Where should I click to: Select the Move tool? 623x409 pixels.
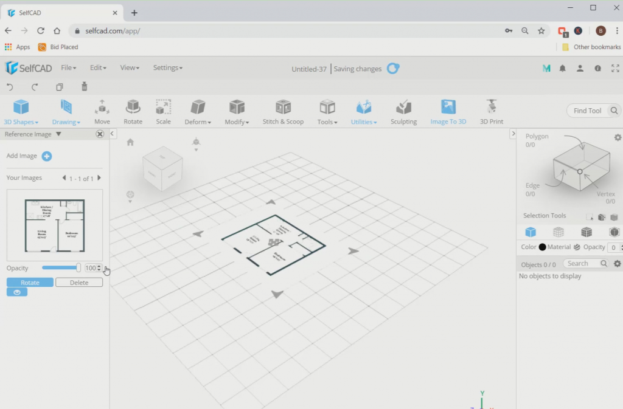click(x=102, y=110)
